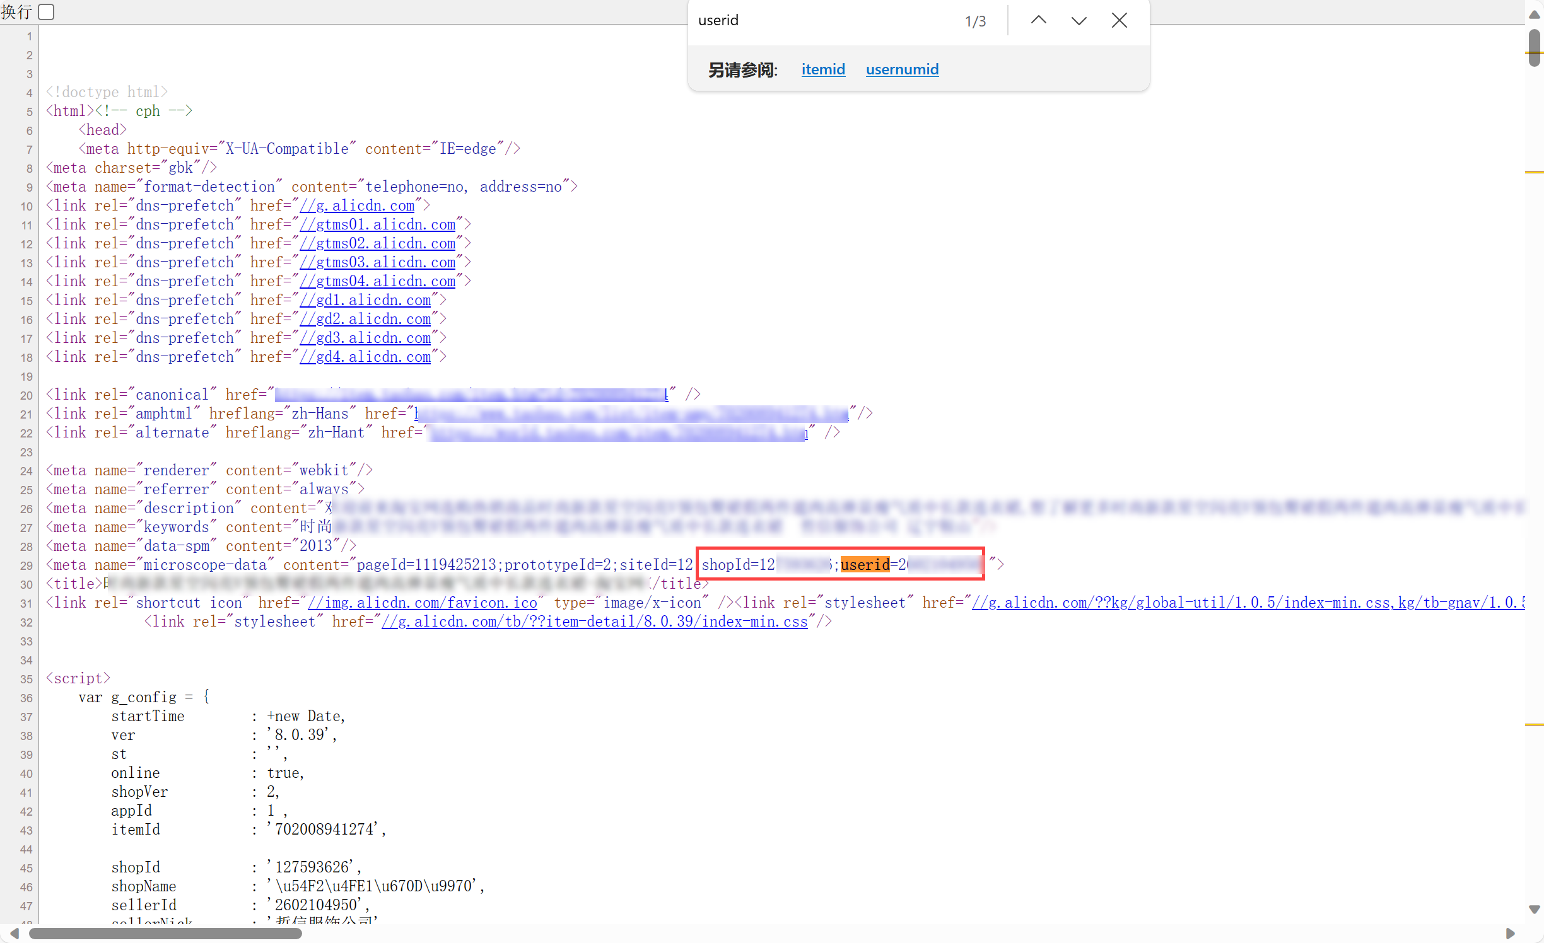Viewport: 1544px width, 943px height.
Task: Open the //gtms03.alicdn.com link
Action: pos(377,263)
